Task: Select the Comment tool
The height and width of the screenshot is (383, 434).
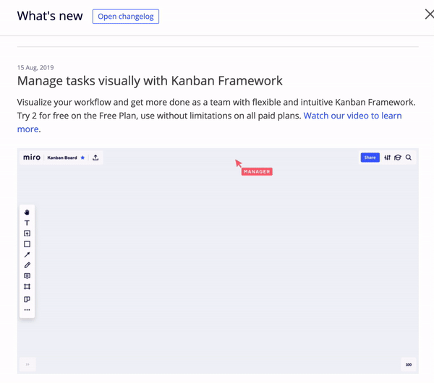Action: click(x=27, y=276)
